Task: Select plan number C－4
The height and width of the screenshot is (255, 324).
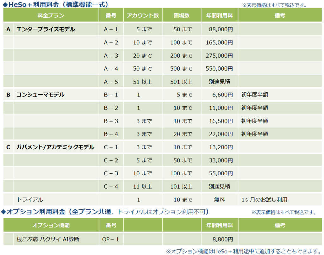Action: click(111, 186)
